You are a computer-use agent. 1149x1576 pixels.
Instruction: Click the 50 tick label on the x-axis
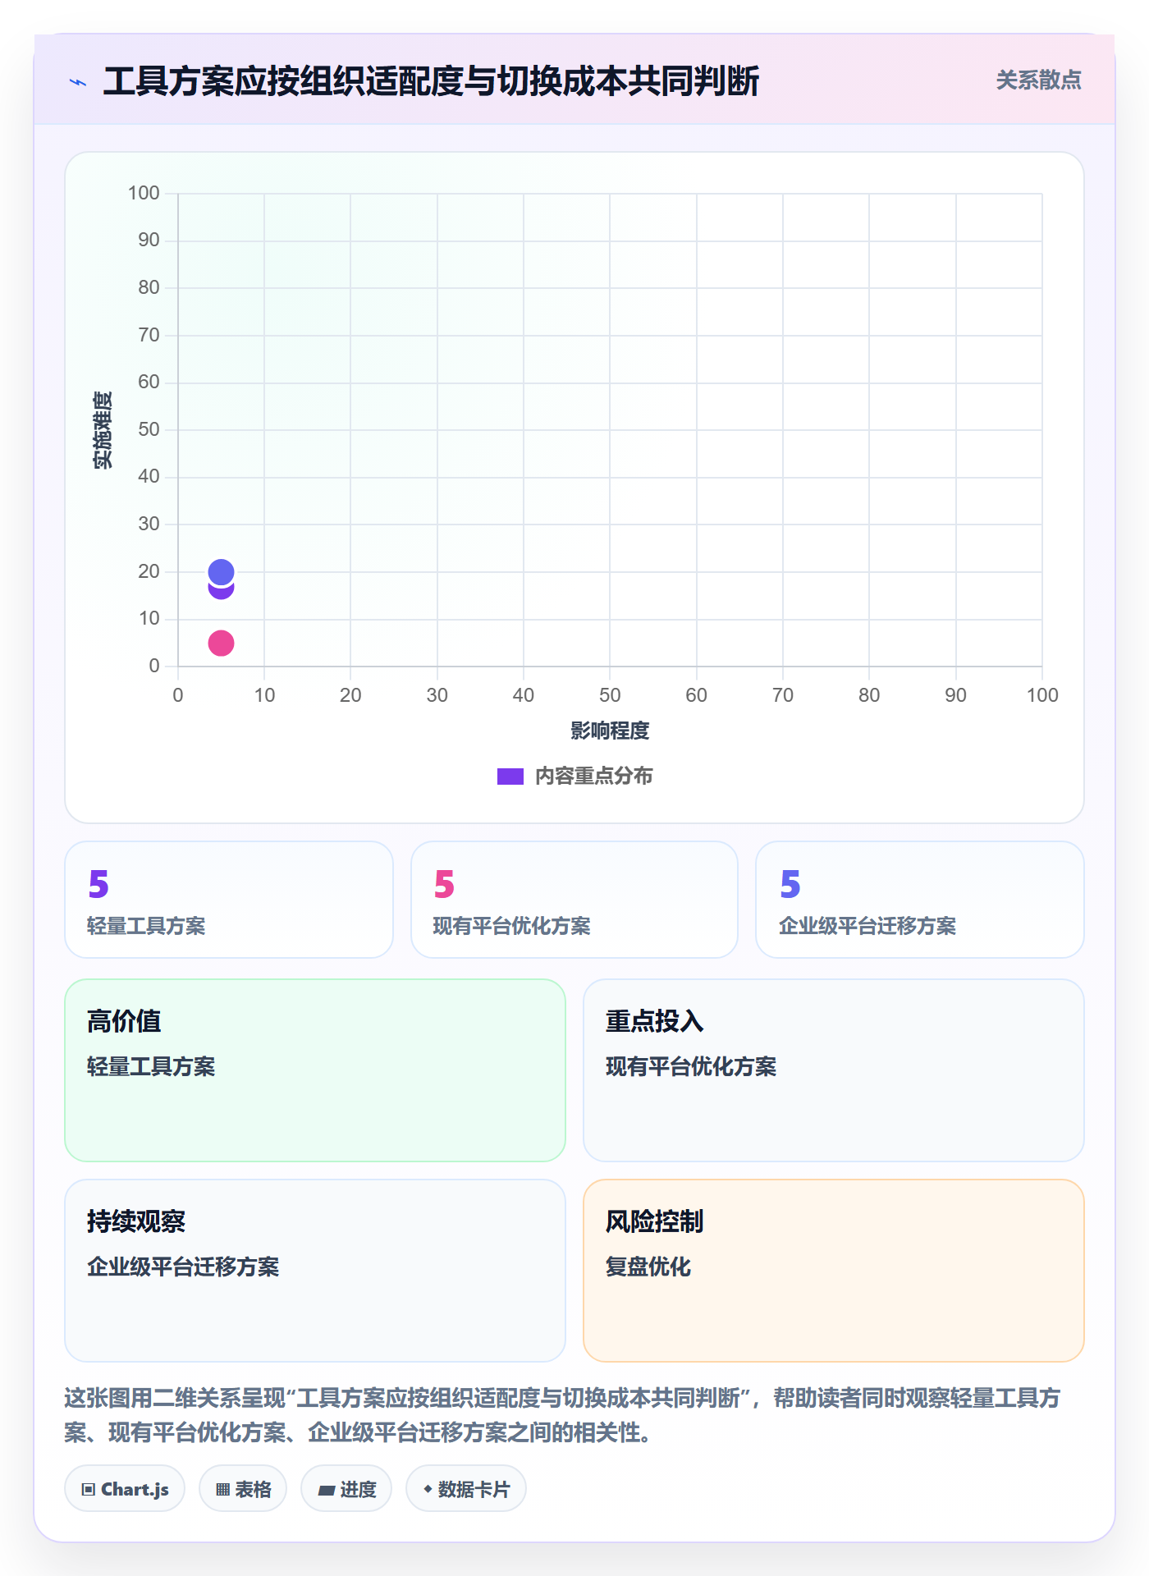(x=610, y=695)
